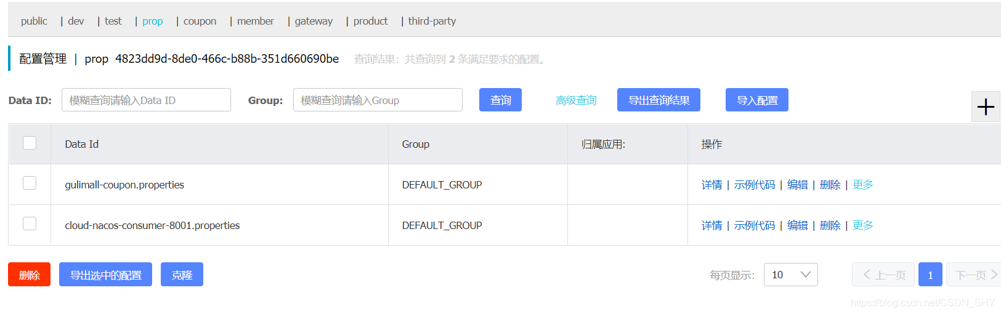The image size is (1001, 314).
Task: Check the gulimall-coupon.properties row checkbox
Action: click(30, 183)
